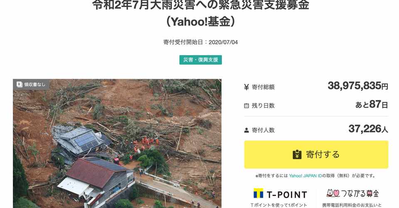Select the 災害・復興支援 category tag

[200, 60]
